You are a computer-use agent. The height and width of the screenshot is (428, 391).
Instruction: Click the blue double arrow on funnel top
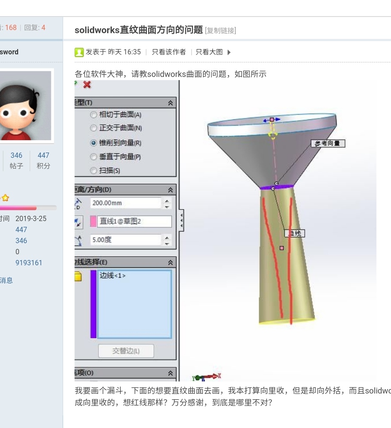point(272,119)
